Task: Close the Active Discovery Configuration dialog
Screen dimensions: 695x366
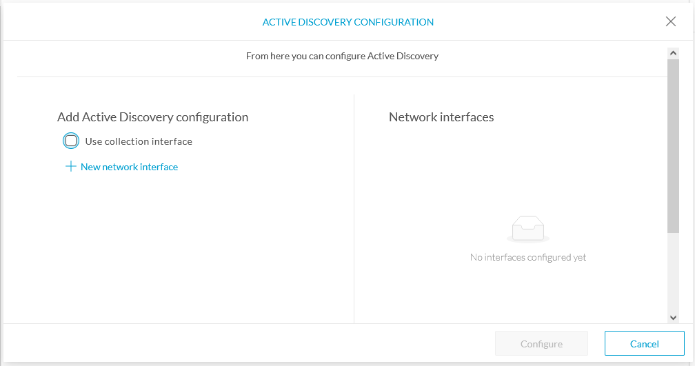Action: (671, 21)
